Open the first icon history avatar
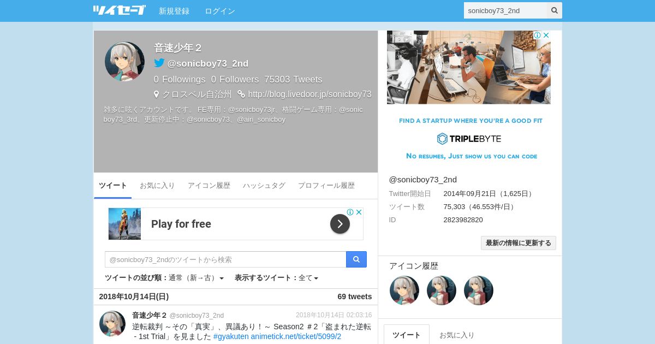This screenshot has height=344, width=655. pos(404,290)
